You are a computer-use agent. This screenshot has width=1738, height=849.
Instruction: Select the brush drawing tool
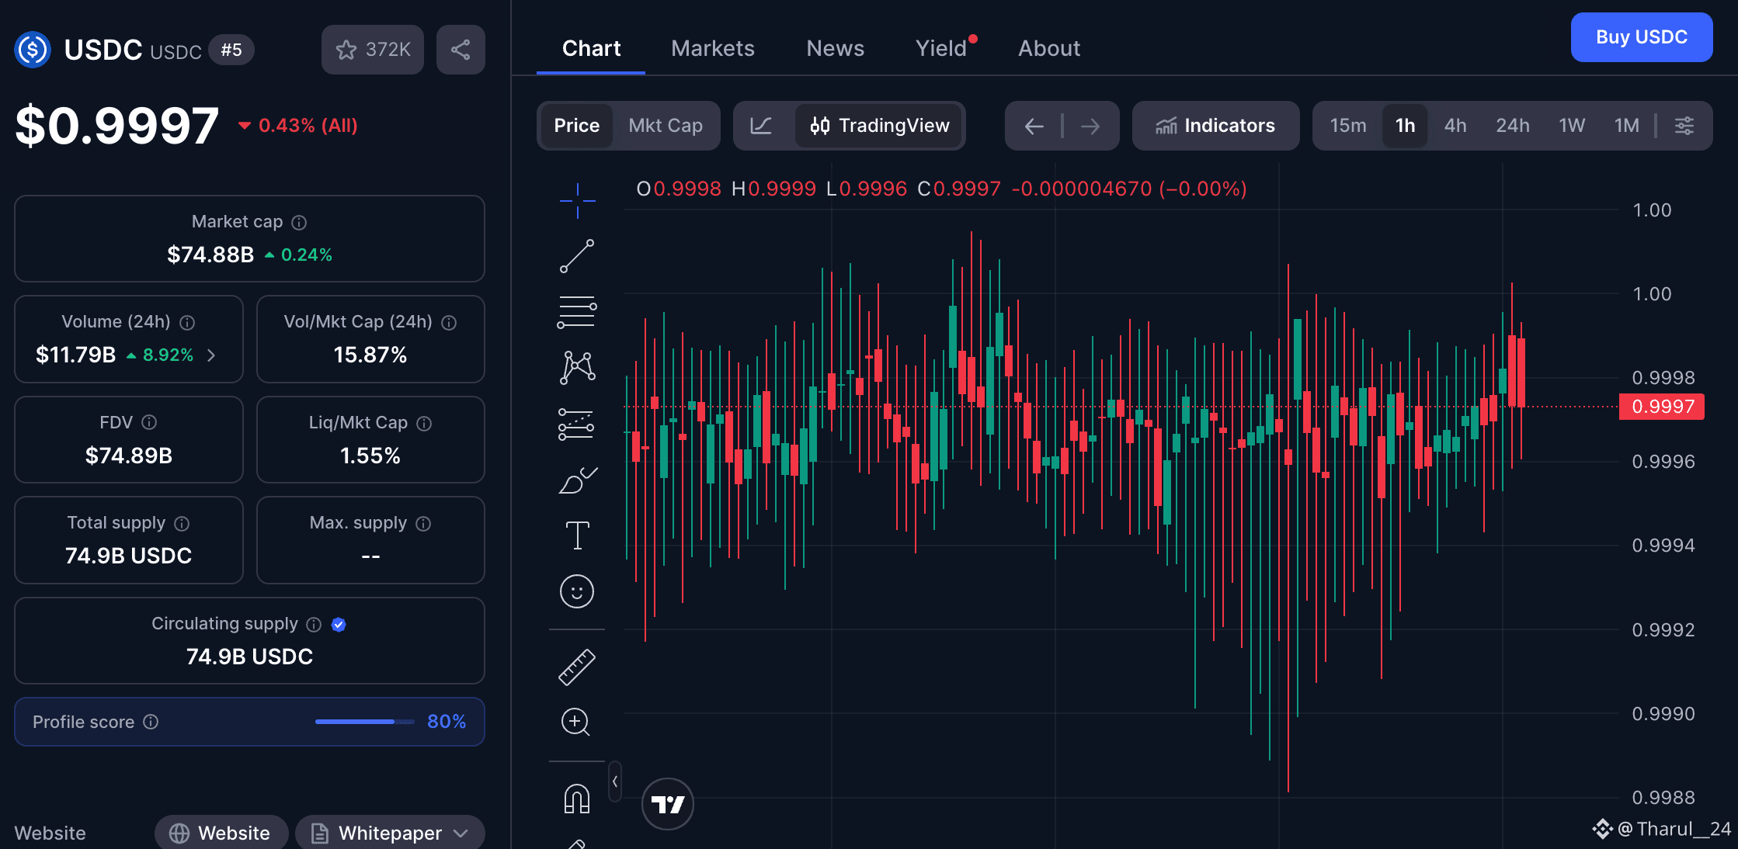point(577,480)
